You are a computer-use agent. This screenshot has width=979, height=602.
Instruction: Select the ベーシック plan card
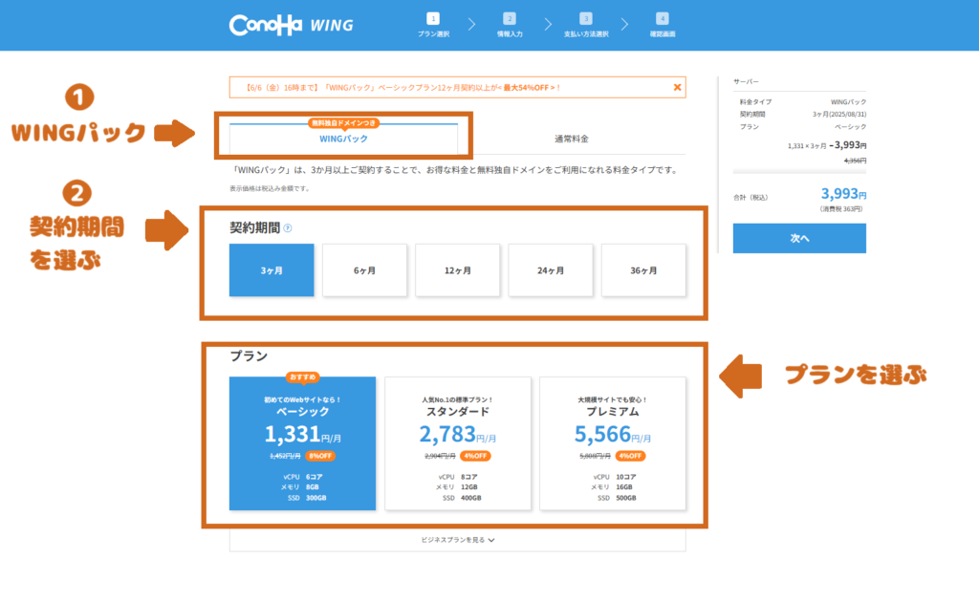(x=303, y=443)
